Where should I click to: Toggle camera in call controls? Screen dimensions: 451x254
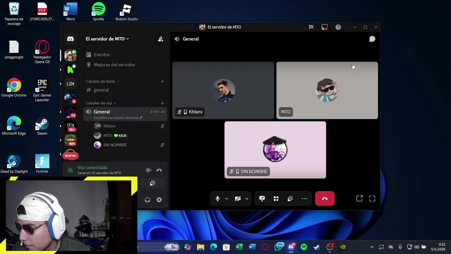[x=238, y=199]
